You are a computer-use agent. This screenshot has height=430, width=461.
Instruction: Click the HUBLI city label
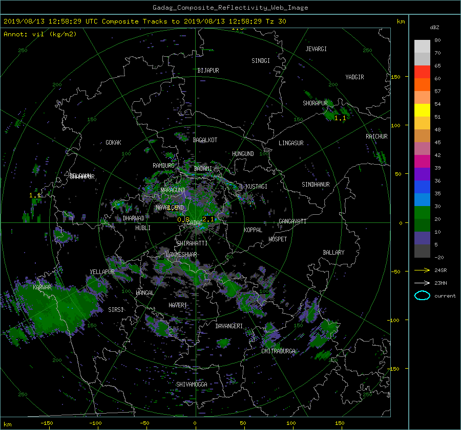click(x=143, y=228)
